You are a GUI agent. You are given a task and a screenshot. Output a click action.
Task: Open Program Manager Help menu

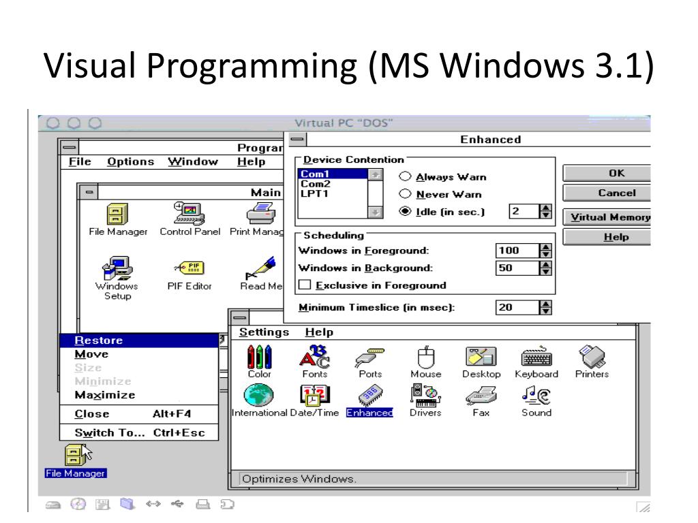pyautogui.click(x=251, y=161)
